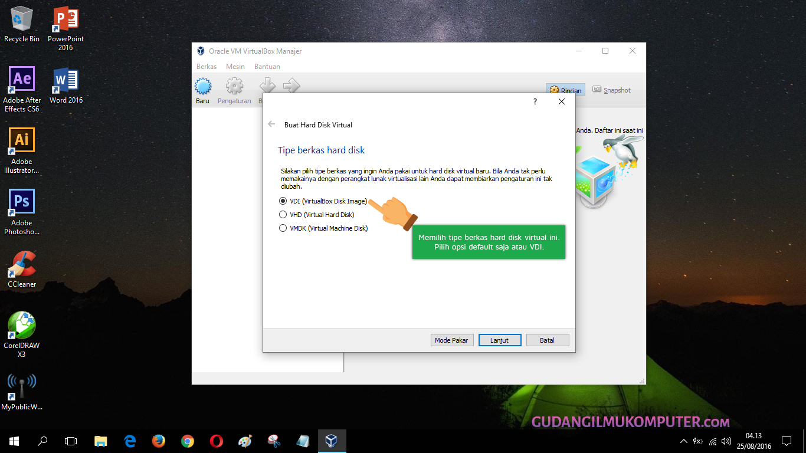
Task: Close the Buat Hard Disk Virtual dialog
Action: (562, 101)
